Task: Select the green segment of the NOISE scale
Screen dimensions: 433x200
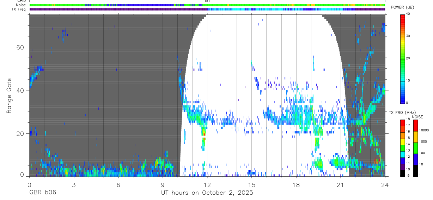Action: click(416, 148)
